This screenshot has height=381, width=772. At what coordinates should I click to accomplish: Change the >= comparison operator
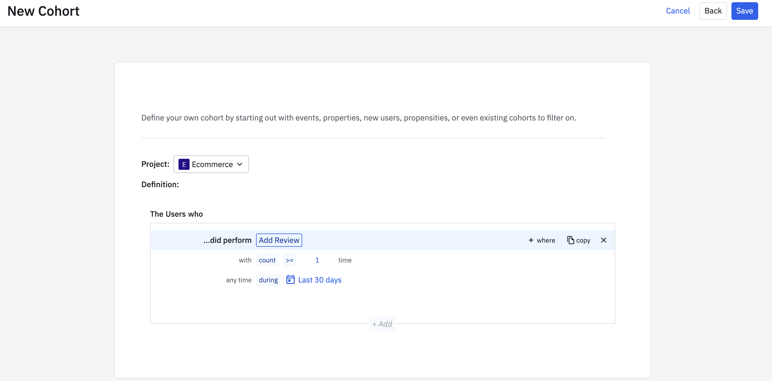pyautogui.click(x=289, y=260)
